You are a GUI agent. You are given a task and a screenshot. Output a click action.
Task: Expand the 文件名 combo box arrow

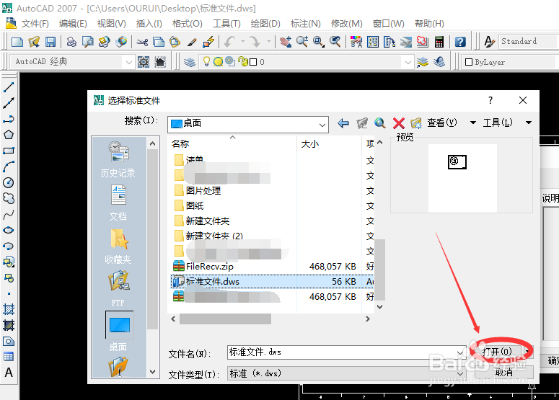(x=460, y=352)
